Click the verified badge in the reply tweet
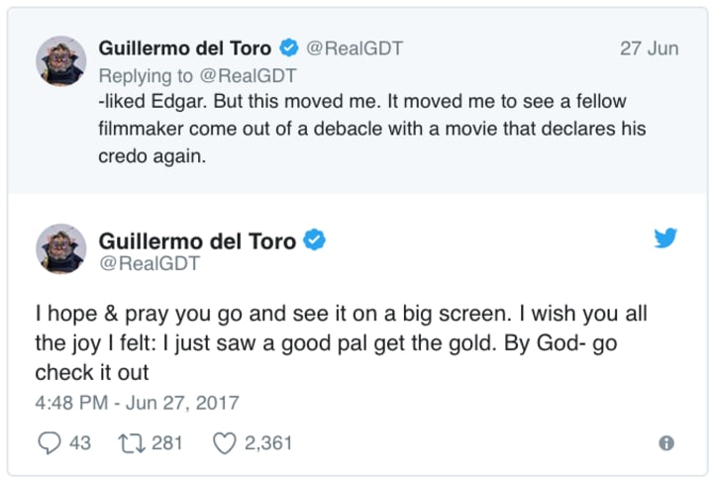Image resolution: width=713 pixels, height=479 pixels. click(288, 48)
